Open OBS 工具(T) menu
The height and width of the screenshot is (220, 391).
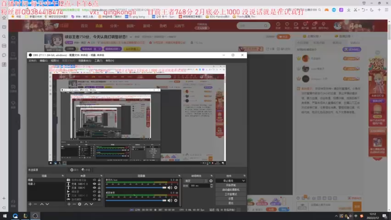[x=98, y=61]
